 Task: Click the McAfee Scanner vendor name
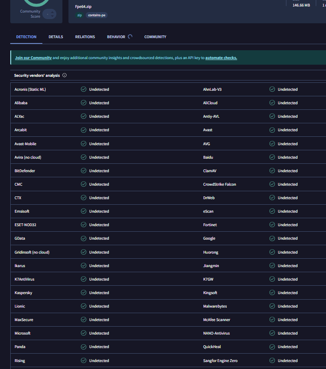tap(217, 320)
